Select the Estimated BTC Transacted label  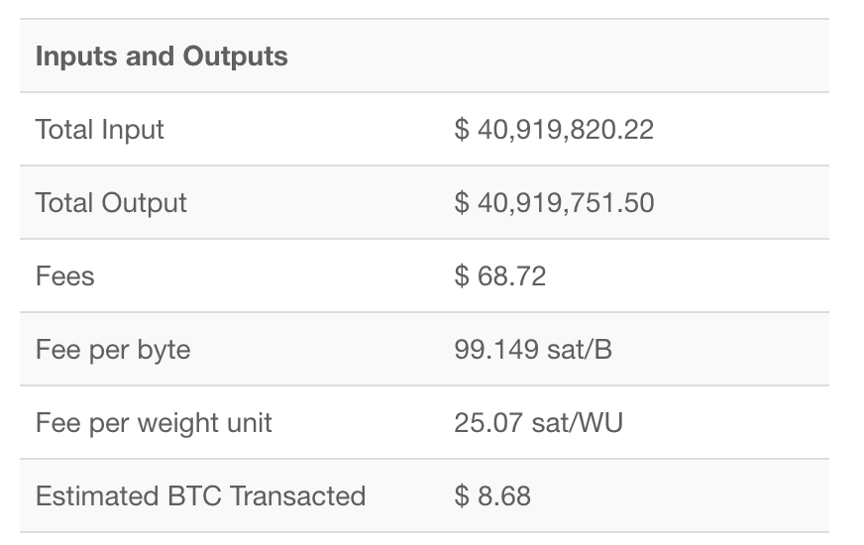tap(200, 496)
